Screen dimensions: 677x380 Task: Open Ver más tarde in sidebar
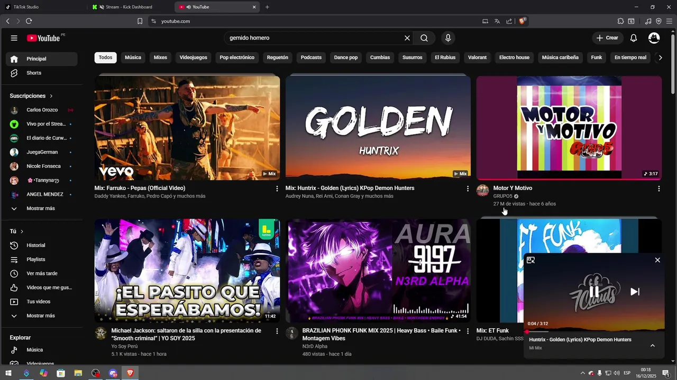(x=41, y=273)
